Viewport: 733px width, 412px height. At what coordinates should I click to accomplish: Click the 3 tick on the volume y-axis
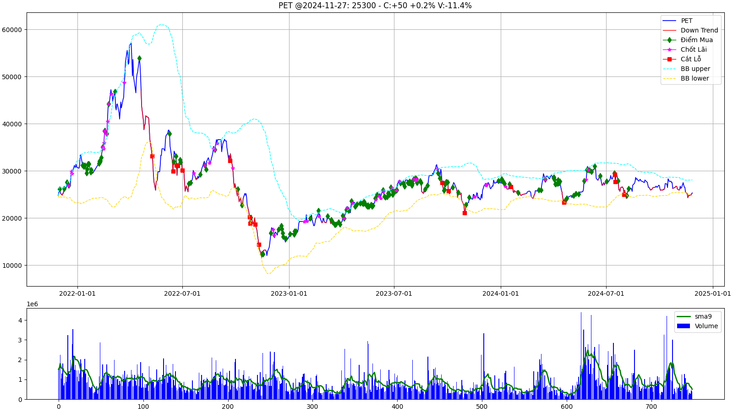[x=20, y=340]
